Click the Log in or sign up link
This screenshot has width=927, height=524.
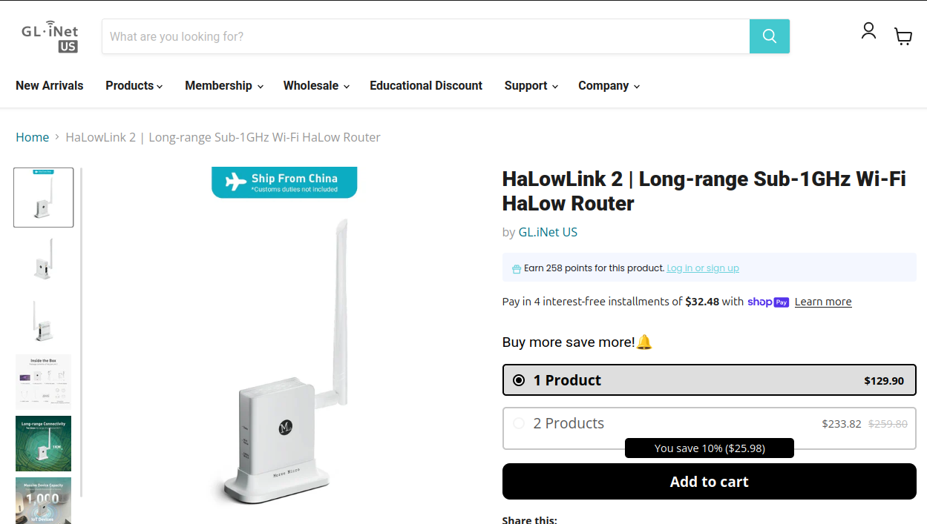pos(703,268)
